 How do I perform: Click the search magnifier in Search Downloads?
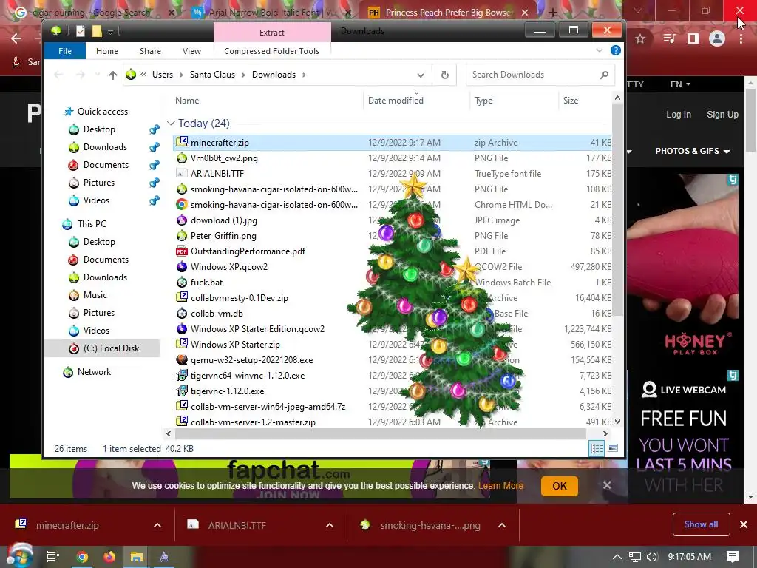point(604,75)
